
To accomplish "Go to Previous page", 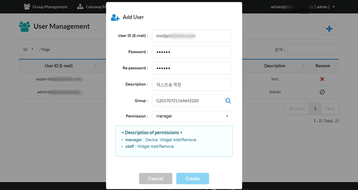I will (297, 109).
